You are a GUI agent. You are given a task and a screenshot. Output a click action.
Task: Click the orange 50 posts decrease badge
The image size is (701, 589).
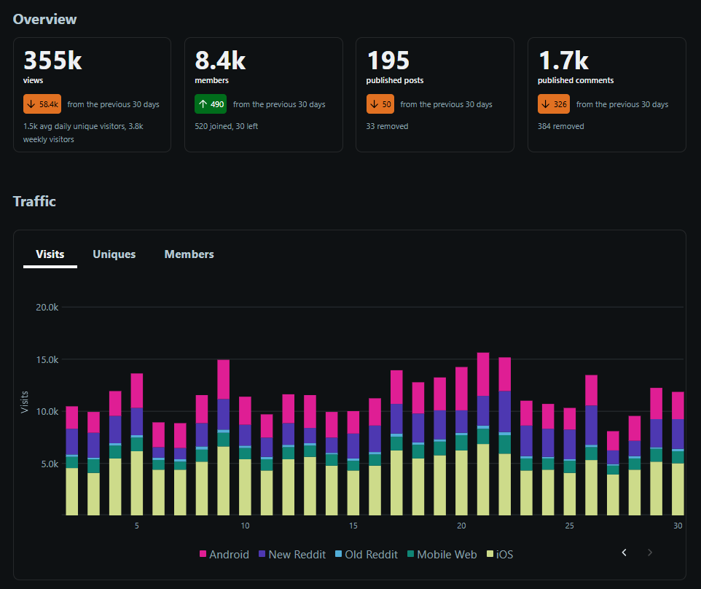[x=380, y=104]
